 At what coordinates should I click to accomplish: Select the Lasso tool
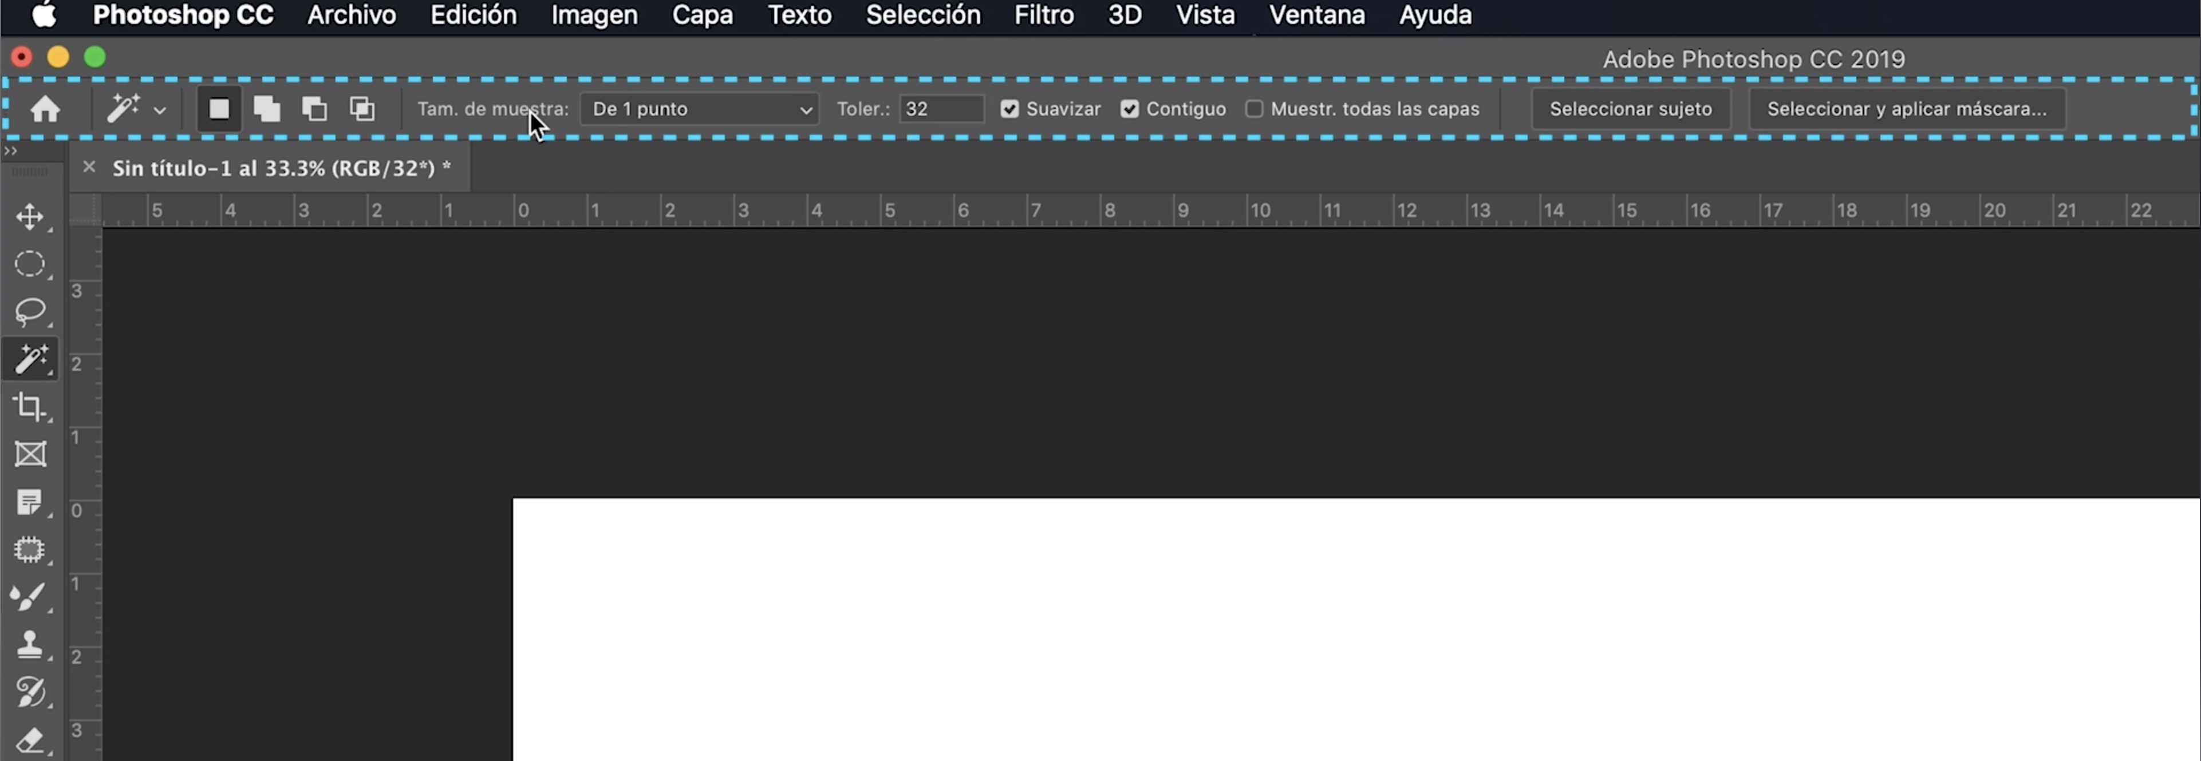click(x=31, y=311)
